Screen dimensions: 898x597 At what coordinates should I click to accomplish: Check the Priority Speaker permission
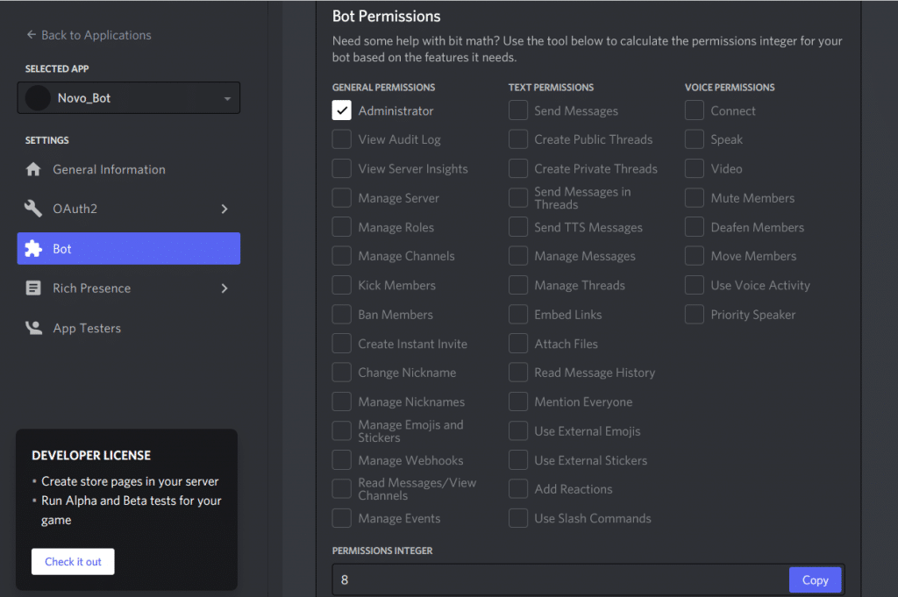coord(695,314)
